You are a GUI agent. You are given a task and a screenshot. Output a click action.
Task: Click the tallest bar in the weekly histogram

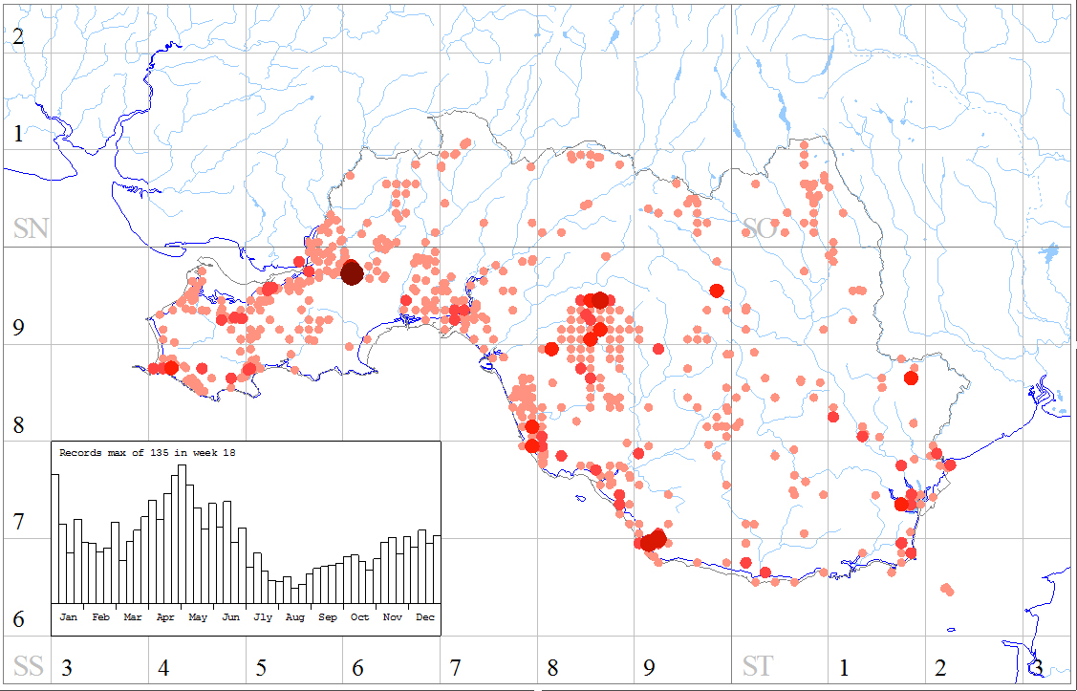click(x=183, y=533)
